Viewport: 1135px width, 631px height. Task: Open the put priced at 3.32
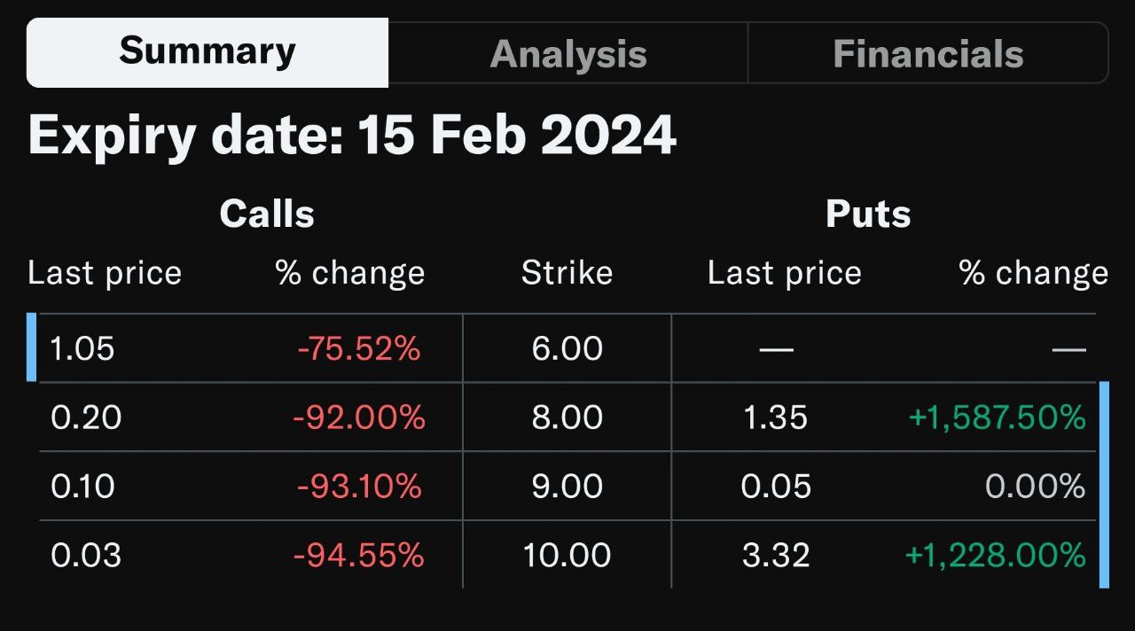777,556
